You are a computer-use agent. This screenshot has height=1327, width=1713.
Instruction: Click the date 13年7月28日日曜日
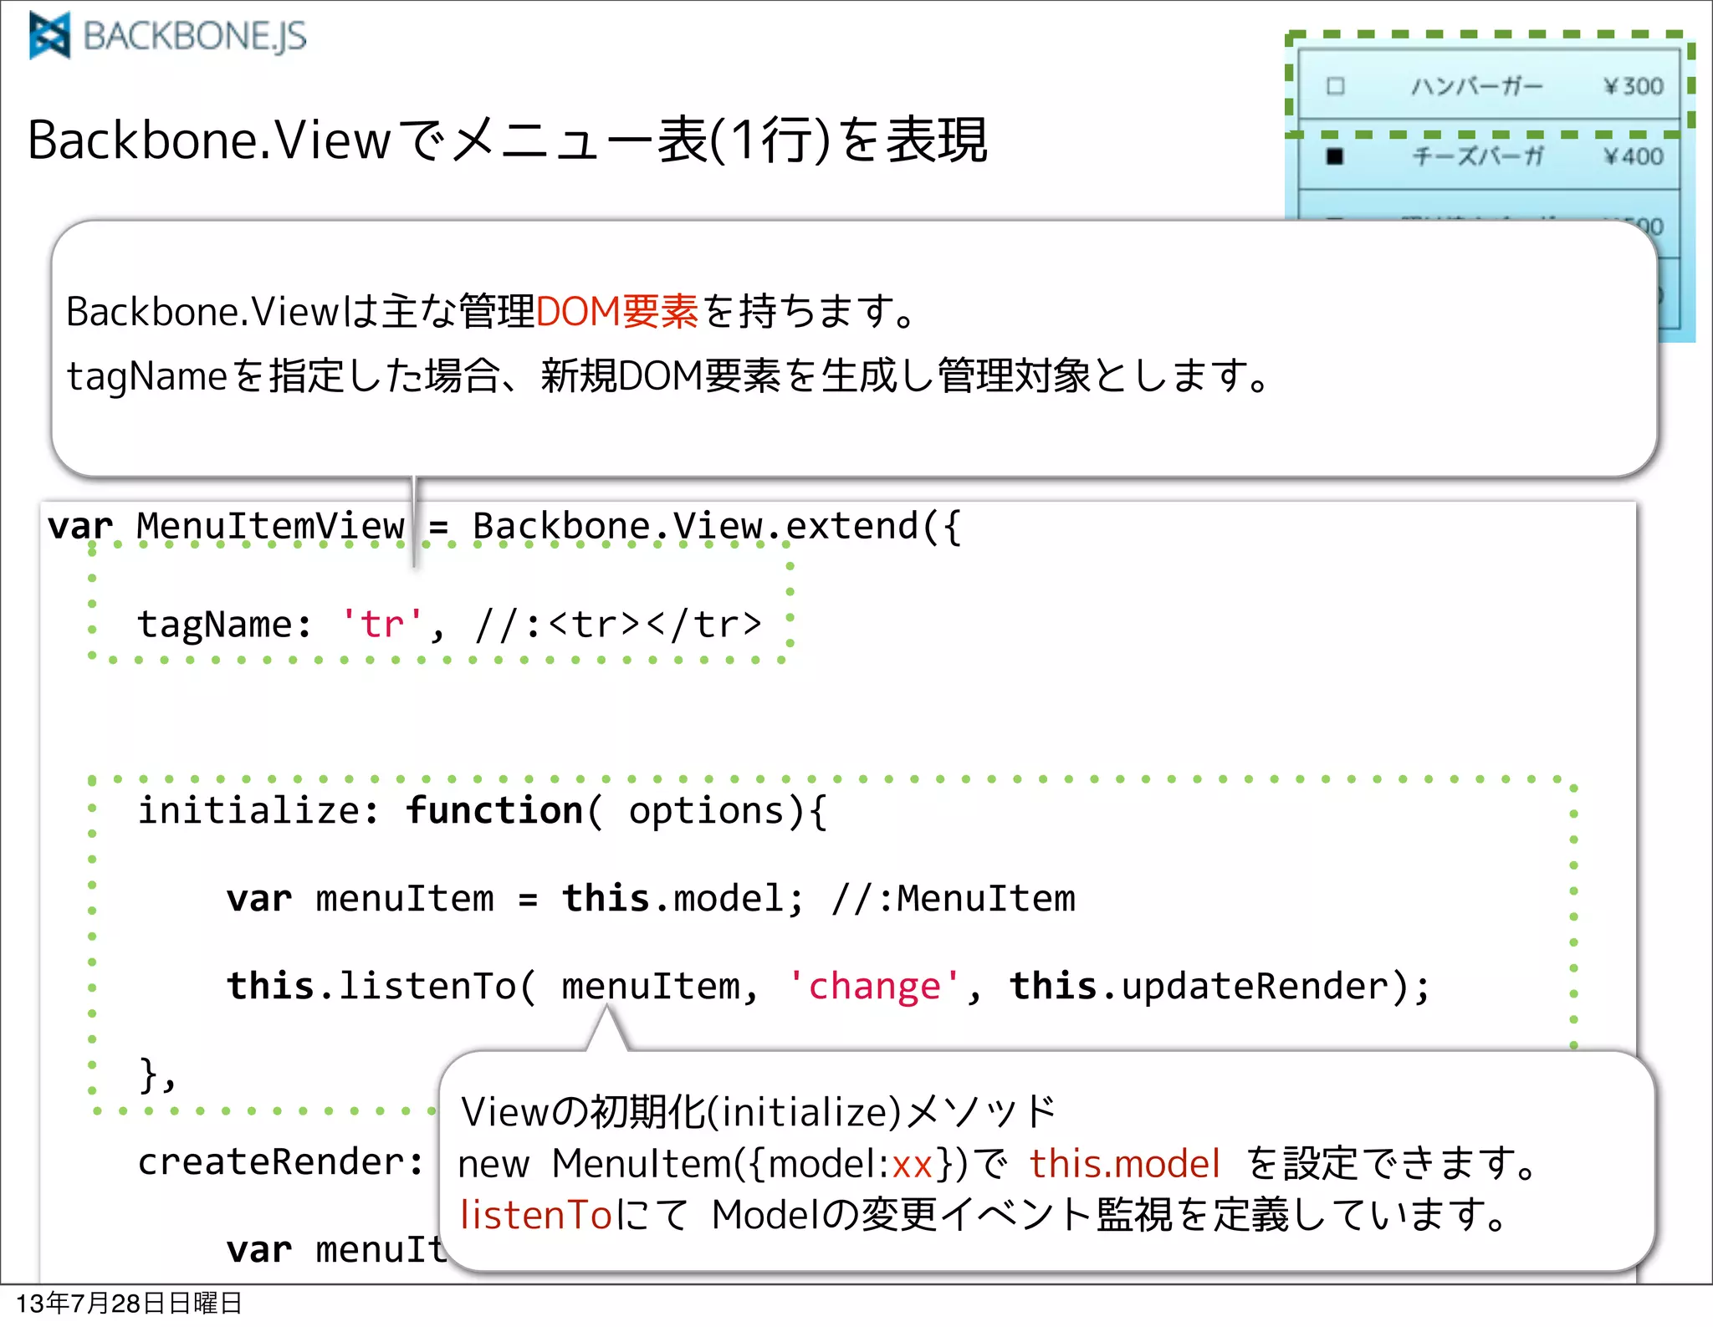click(129, 1303)
